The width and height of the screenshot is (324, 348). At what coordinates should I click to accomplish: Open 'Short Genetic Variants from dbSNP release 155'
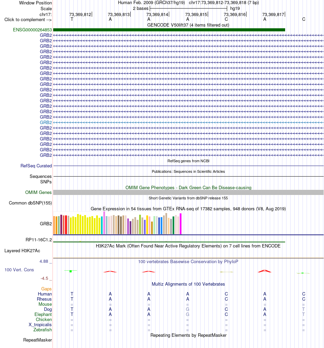tap(188, 198)
